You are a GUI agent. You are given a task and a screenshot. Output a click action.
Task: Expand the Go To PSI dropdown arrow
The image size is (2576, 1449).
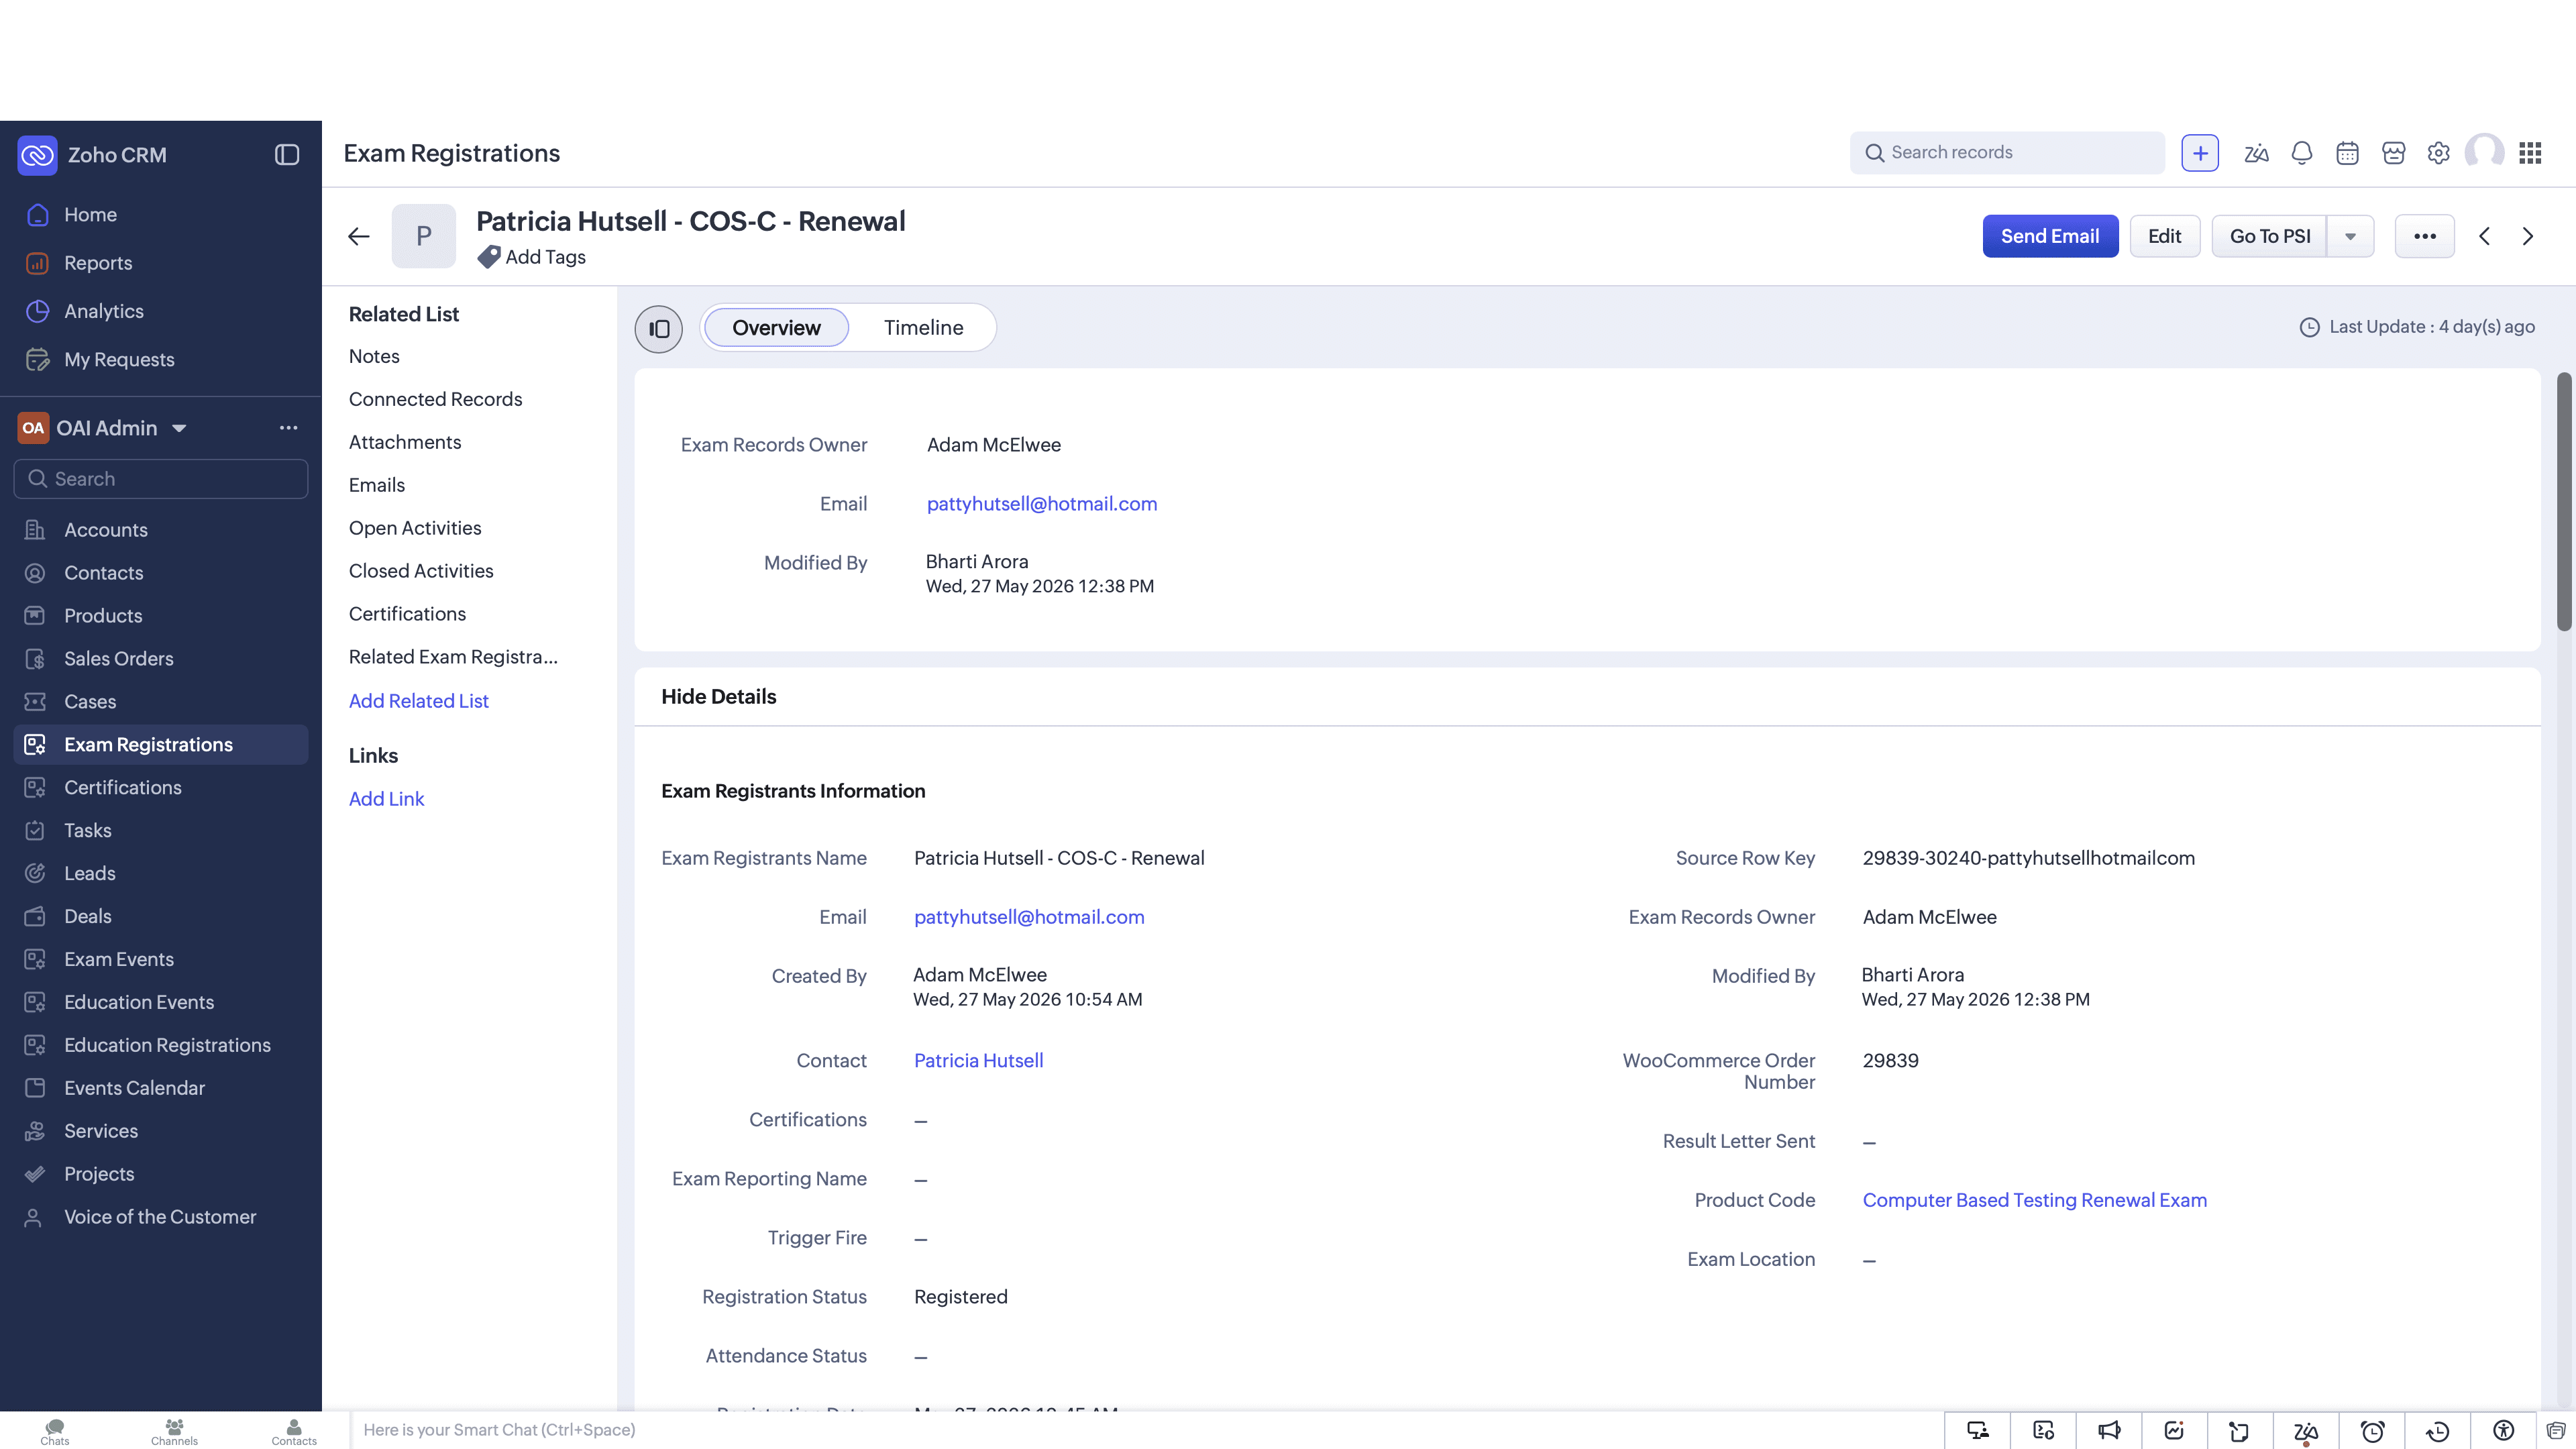(x=2351, y=237)
